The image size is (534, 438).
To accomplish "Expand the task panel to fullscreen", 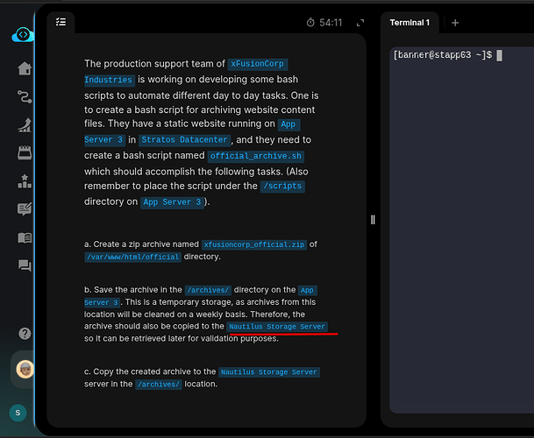I will 360,23.
